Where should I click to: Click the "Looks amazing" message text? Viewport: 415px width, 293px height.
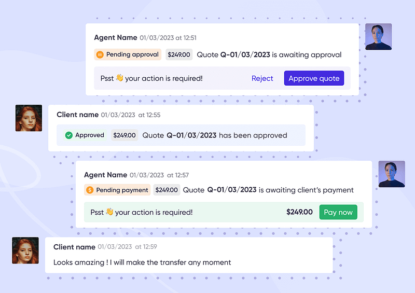142,262
